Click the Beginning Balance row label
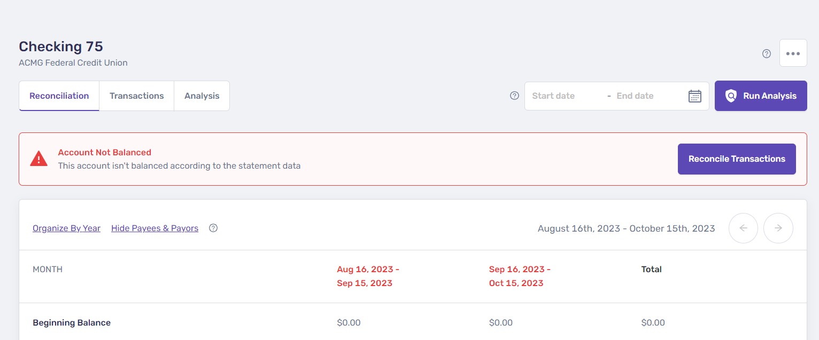Image resolution: width=819 pixels, height=340 pixels. [x=72, y=322]
